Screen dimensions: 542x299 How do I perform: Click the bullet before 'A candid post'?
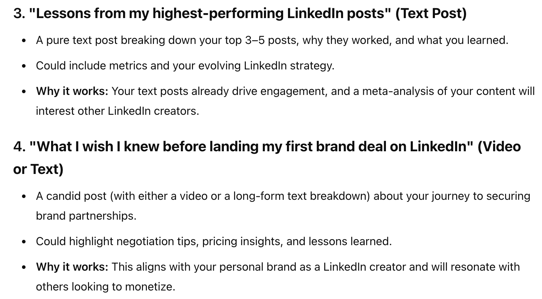pyautogui.click(x=24, y=197)
